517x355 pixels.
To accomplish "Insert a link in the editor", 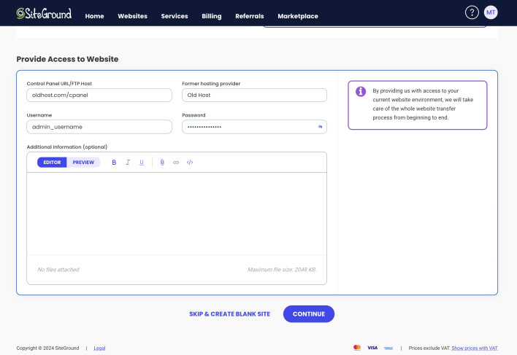I will 176,163.
